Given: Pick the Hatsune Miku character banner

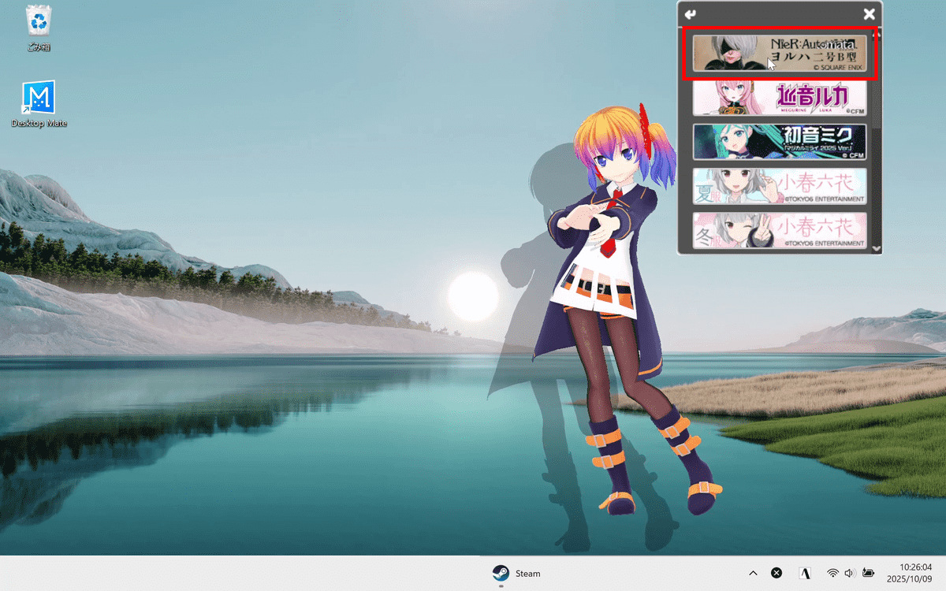Looking at the screenshot, I should tap(779, 142).
